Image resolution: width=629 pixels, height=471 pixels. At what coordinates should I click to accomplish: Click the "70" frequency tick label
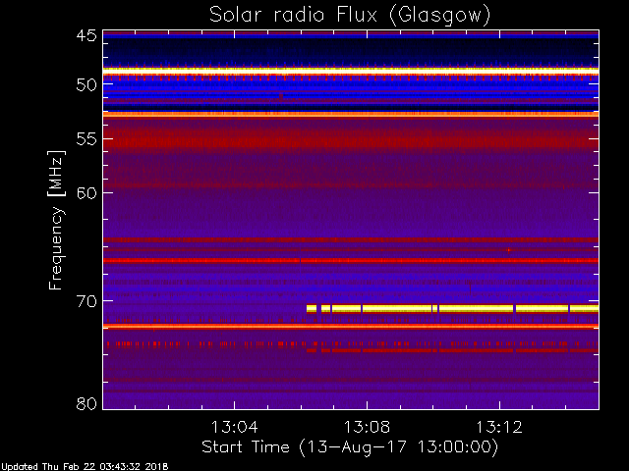(86, 301)
